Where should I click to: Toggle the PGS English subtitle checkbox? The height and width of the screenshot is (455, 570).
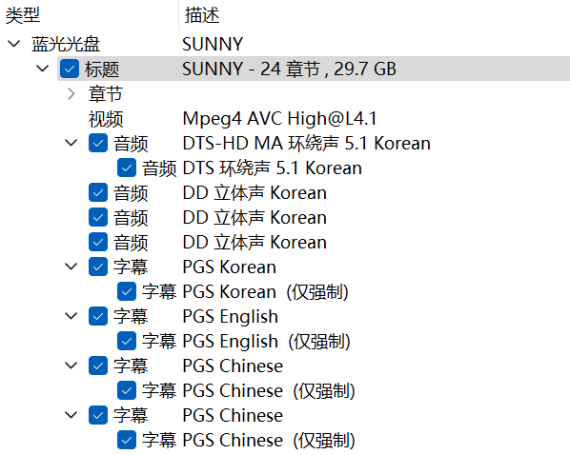click(98, 316)
